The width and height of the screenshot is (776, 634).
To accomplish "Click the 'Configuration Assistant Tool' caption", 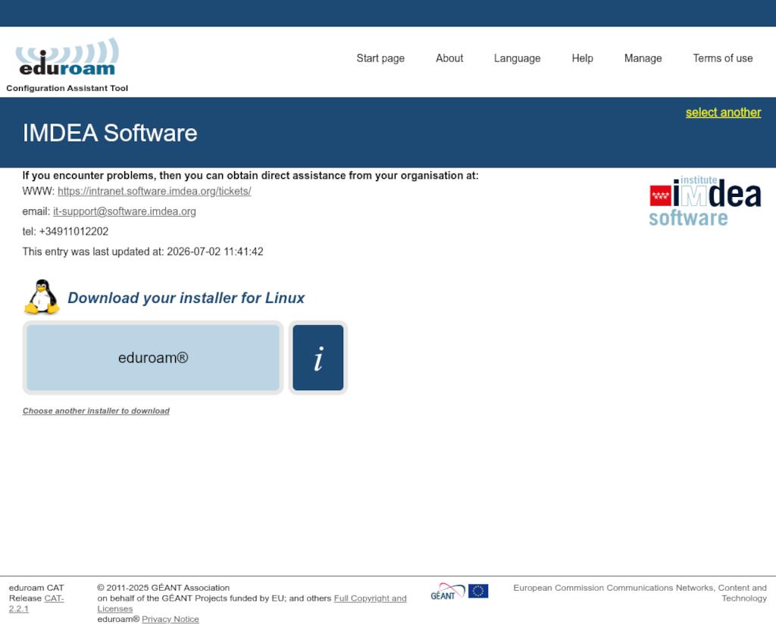I will (67, 88).
